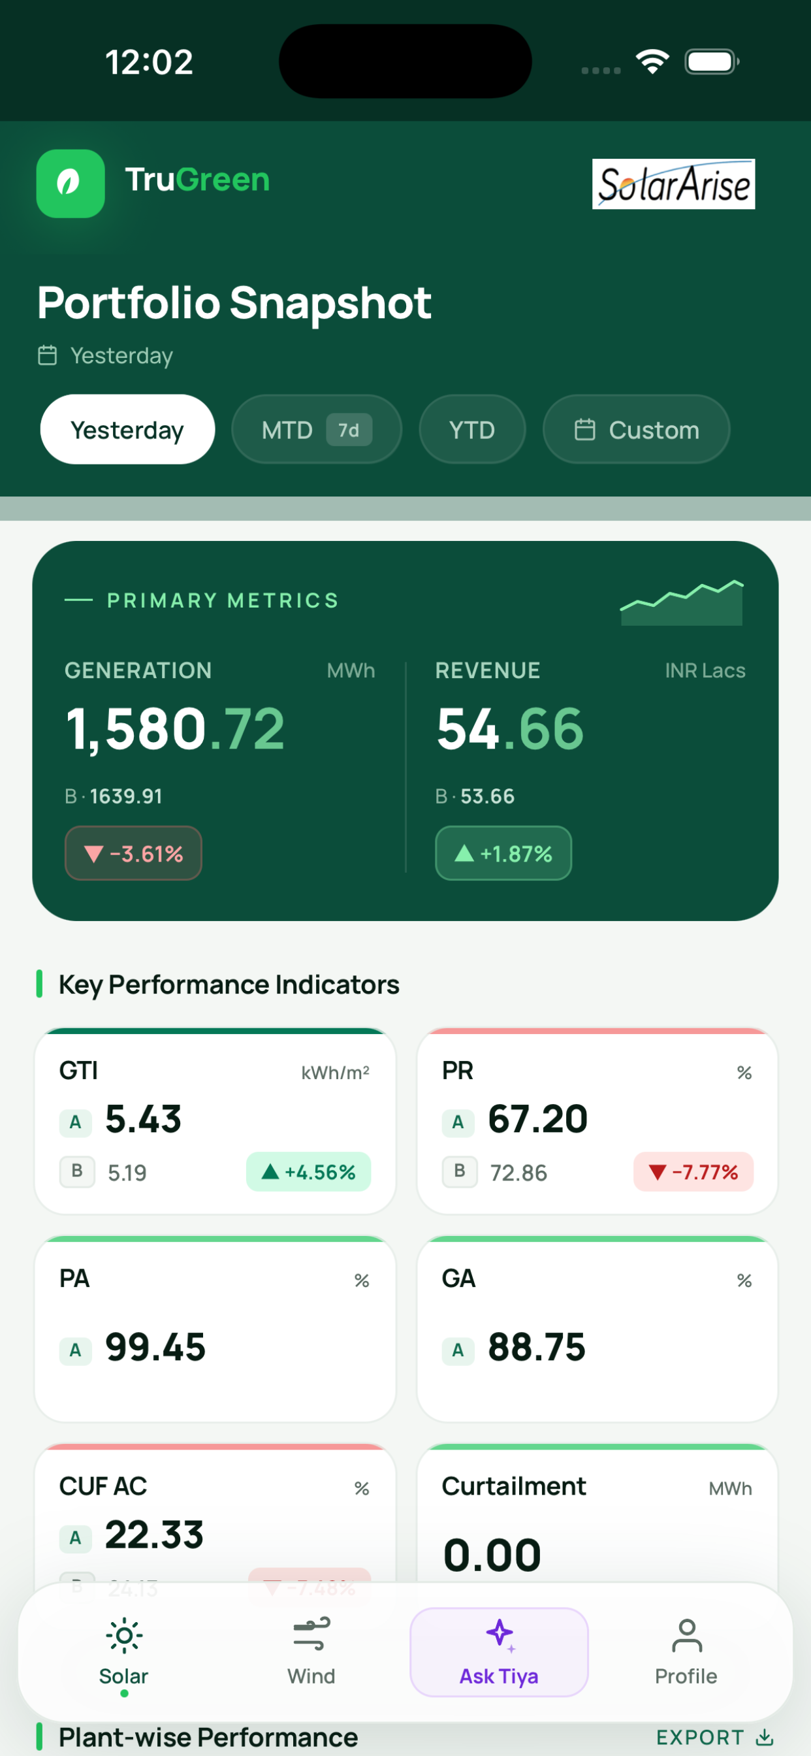This screenshot has height=1756, width=811.
Task: Switch to the Wind tab
Action: 311,1651
